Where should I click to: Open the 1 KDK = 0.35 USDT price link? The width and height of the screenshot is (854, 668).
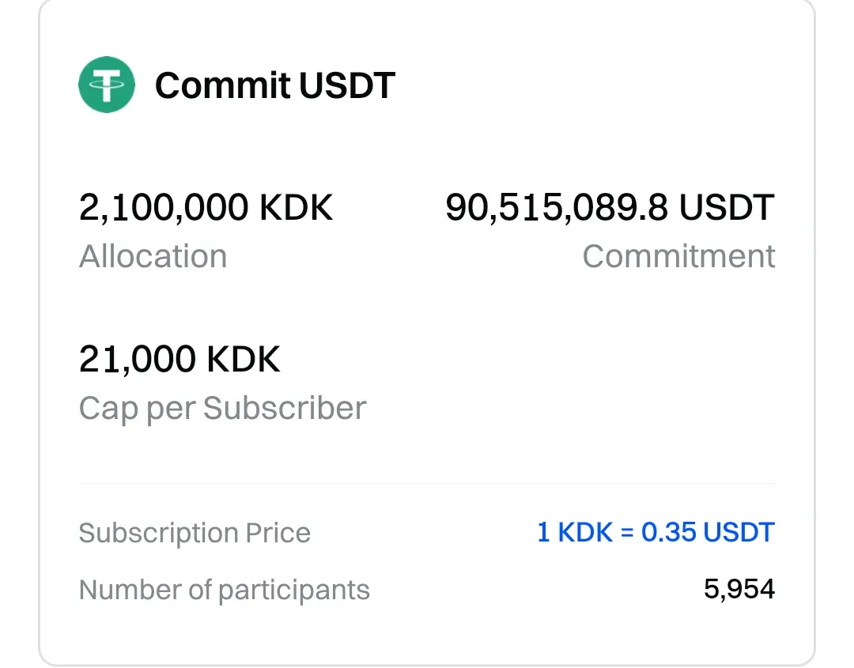click(x=656, y=532)
